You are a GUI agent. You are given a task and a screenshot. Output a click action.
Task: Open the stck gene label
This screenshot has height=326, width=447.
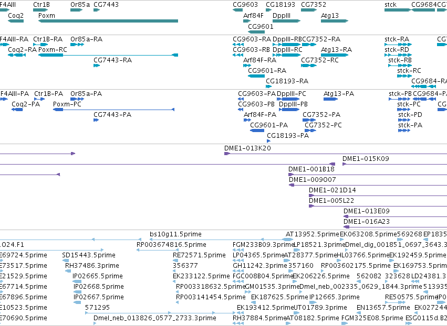point(391,5)
